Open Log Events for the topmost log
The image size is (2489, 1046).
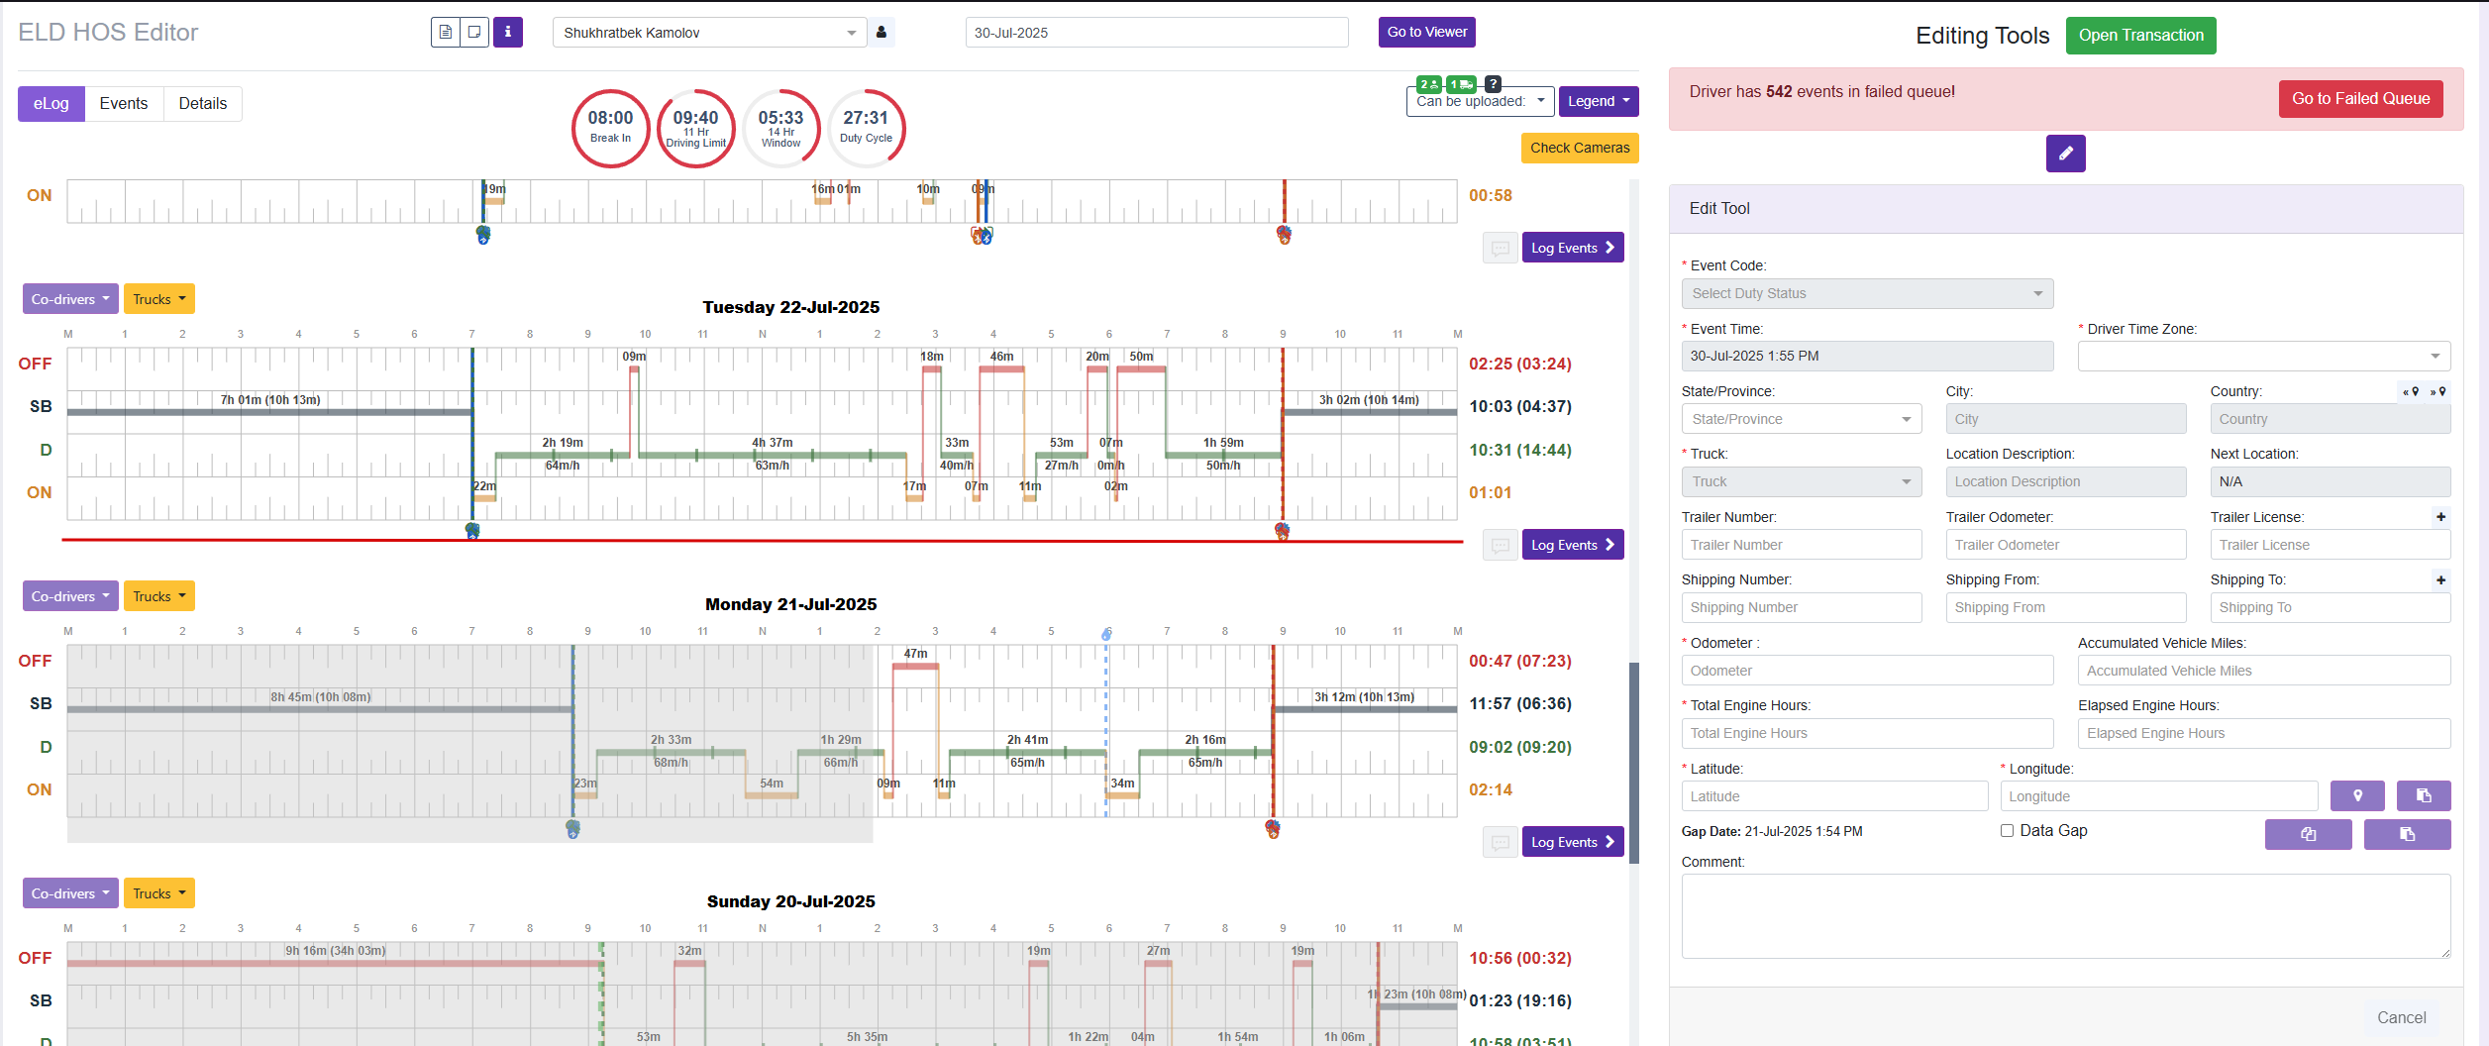tap(1573, 248)
